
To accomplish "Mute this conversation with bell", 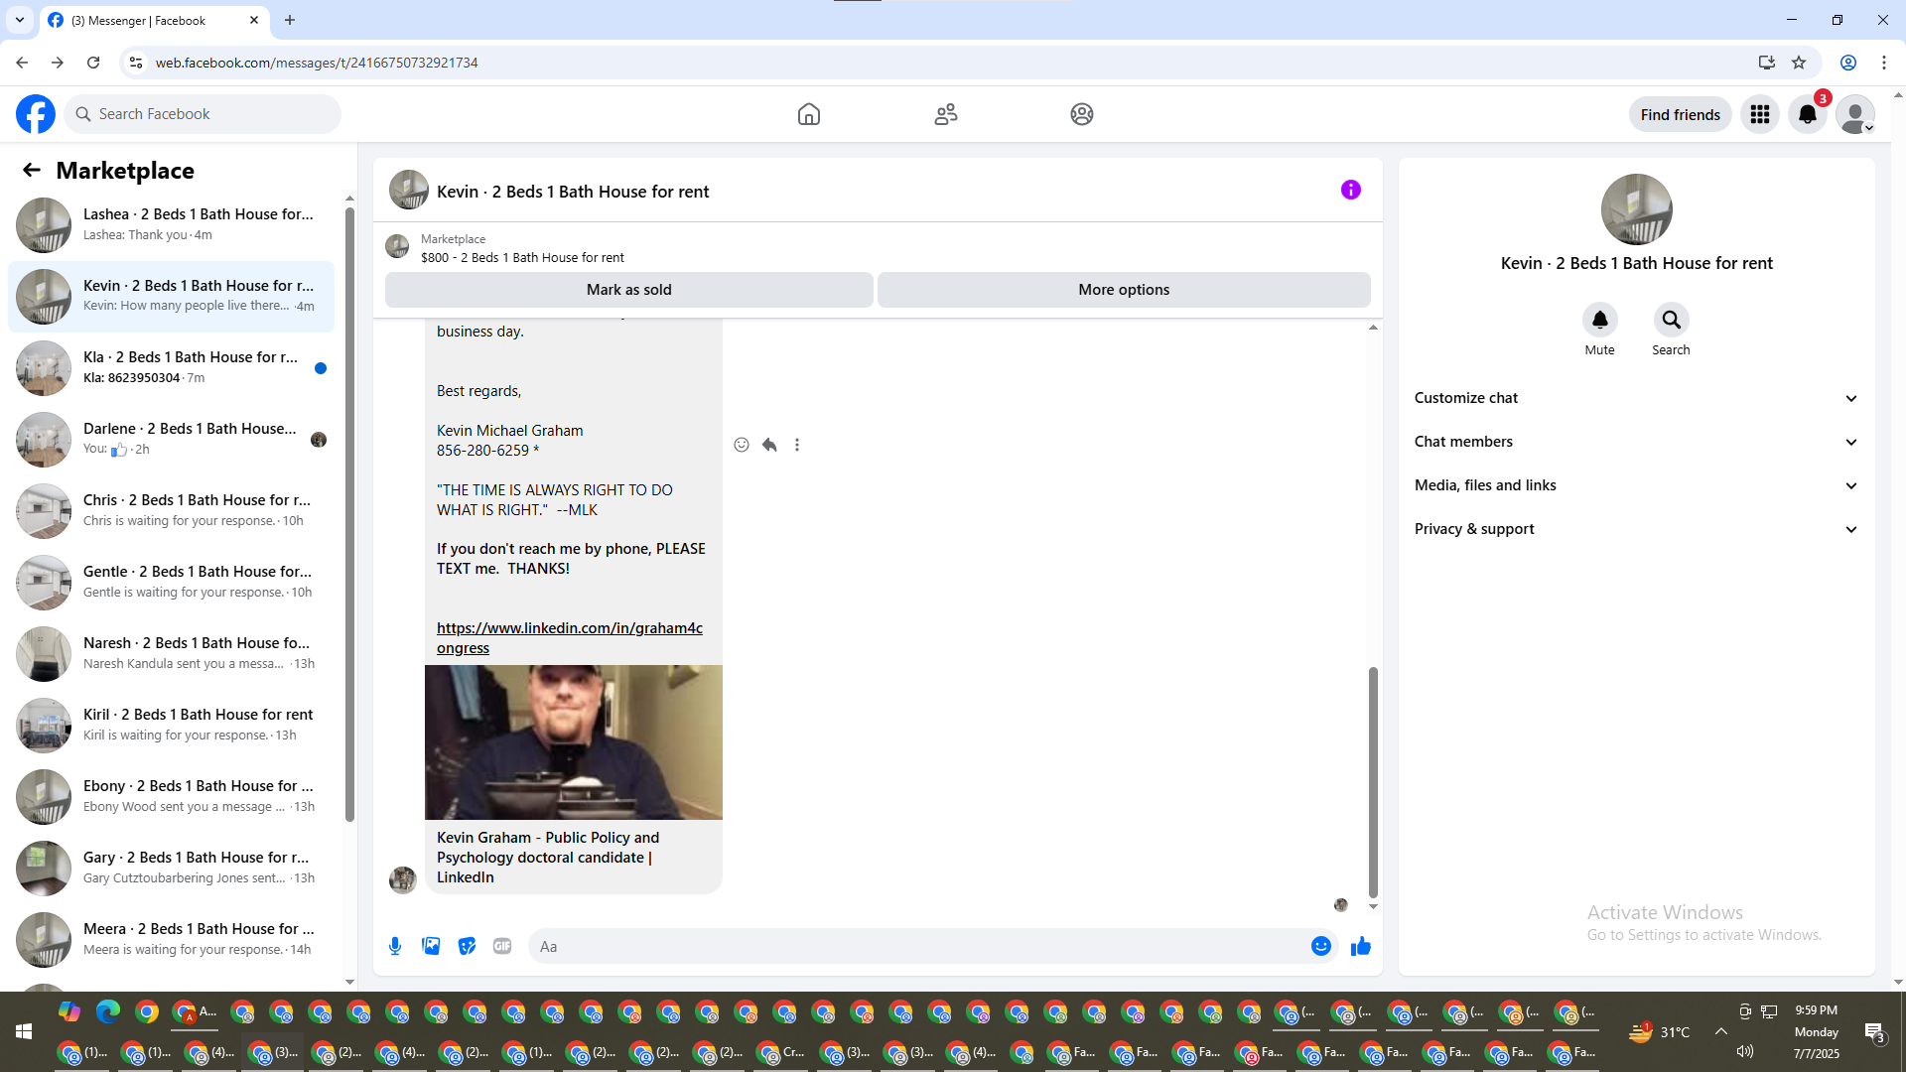I will [1599, 320].
